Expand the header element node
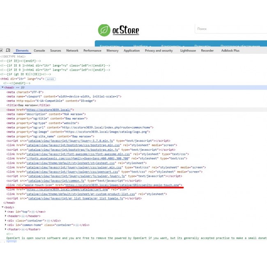267x267 pixels. (6, 216)
